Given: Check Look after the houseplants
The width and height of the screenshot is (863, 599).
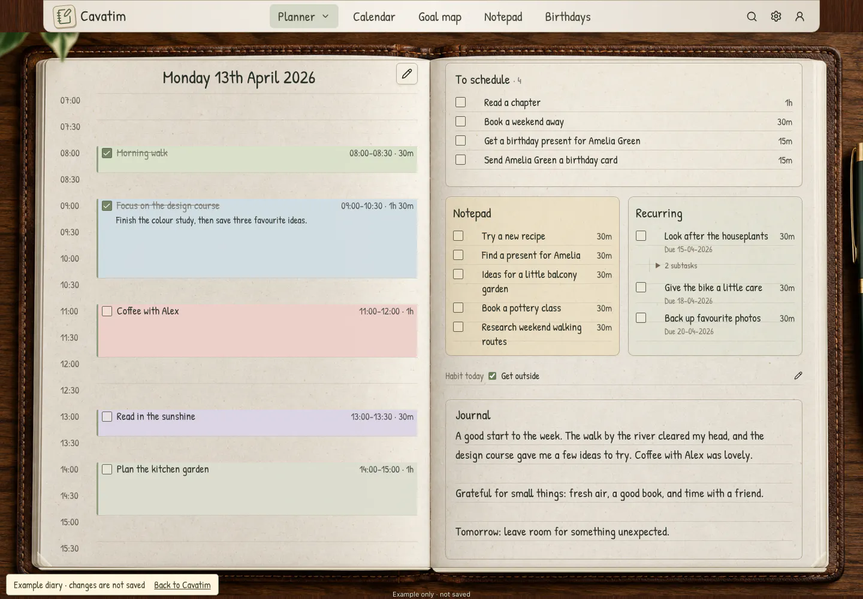Looking at the screenshot, I should [x=641, y=236].
